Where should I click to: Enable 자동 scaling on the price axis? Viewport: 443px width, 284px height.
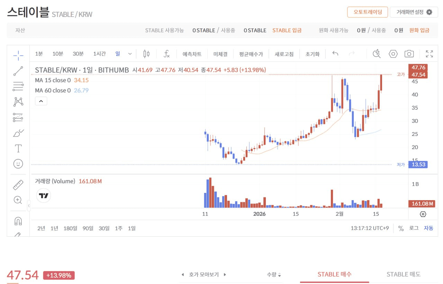click(428, 228)
